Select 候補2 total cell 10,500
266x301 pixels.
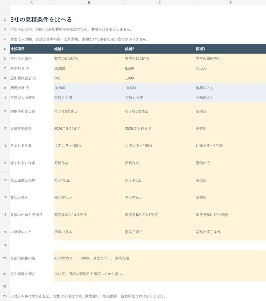pyautogui.click(x=160, y=88)
